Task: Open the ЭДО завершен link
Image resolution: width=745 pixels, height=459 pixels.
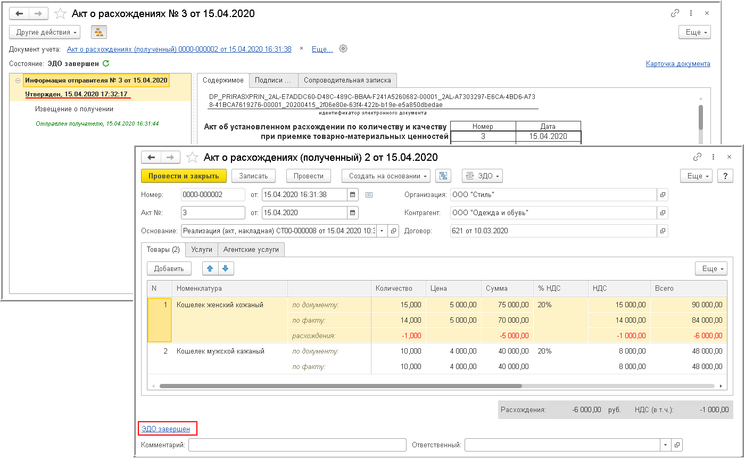Action: coord(164,429)
